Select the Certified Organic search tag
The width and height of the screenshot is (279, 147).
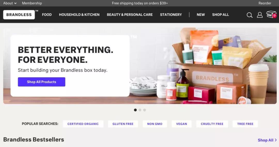pyautogui.click(x=83, y=124)
